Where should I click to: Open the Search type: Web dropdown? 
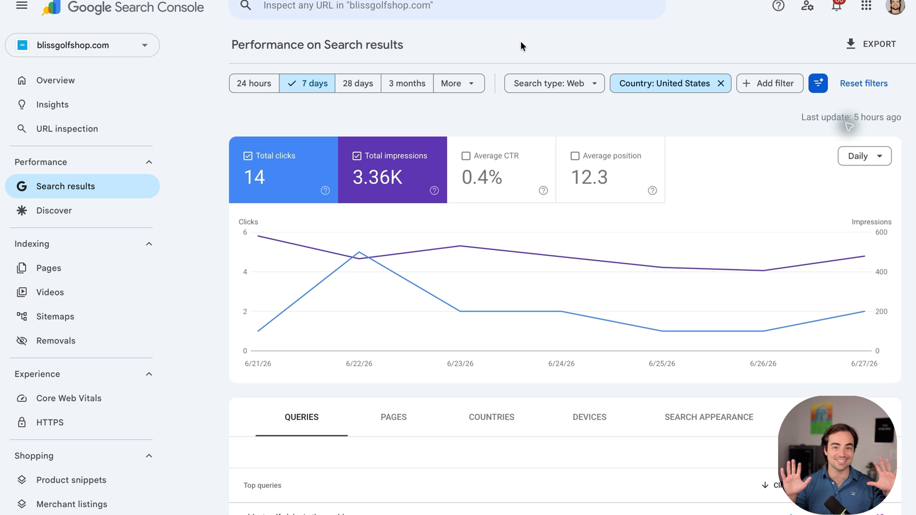[554, 83]
